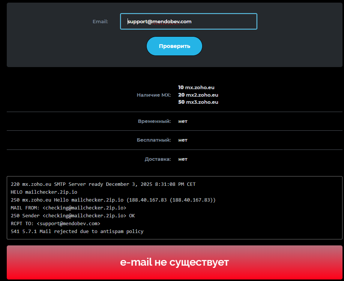Click the 'Бесплатный:' row label
This screenshot has width=344, height=281.
(153, 140)
